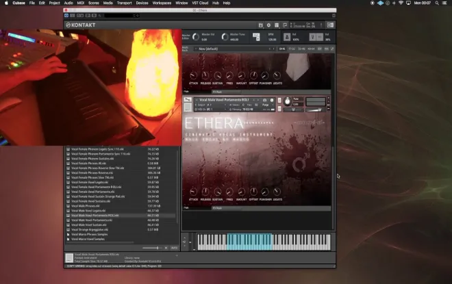452x284 pixels.
Task: Hit the panic exclamation mark button
Action: click(321, 25)
